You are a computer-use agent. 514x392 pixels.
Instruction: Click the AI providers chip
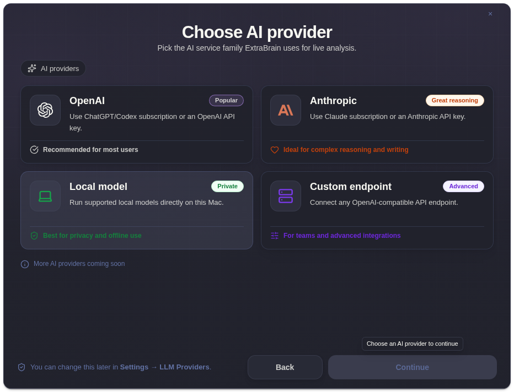(53, 68)
